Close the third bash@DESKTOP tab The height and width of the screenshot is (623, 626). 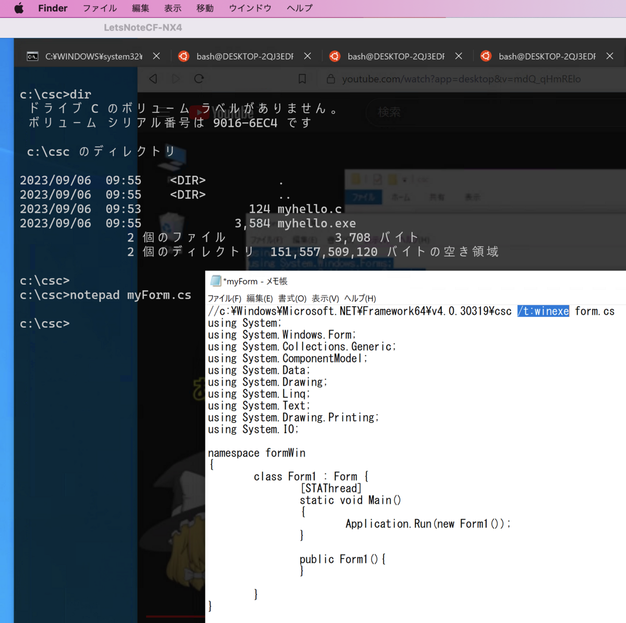point(610,56)
